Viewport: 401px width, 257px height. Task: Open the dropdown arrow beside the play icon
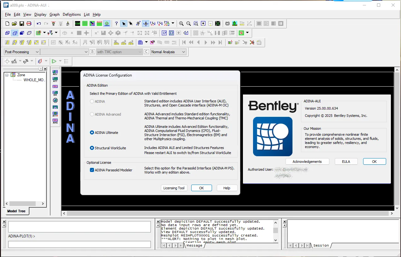pyautogui.click(x=60, y=61)
